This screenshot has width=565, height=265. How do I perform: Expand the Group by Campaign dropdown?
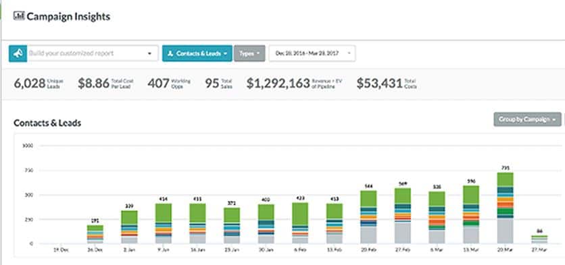click(x=527, y=119)
